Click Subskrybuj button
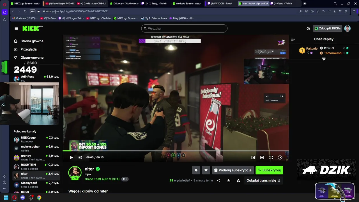This screenshot has width=359, height=202. (x=269, y=170)
